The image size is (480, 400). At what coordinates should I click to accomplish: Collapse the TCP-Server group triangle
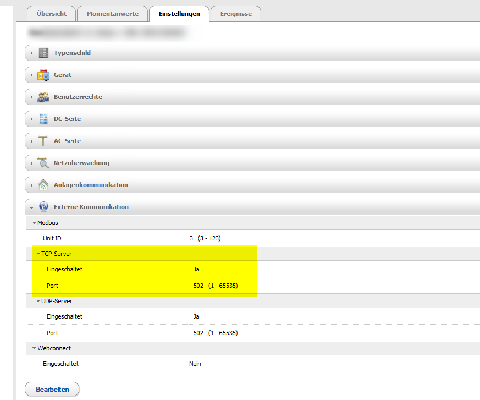(x=38, y=254)
